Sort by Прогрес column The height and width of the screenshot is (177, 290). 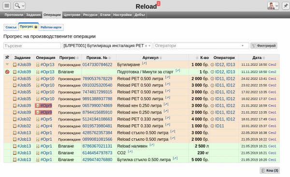click(x=69, y=58)
